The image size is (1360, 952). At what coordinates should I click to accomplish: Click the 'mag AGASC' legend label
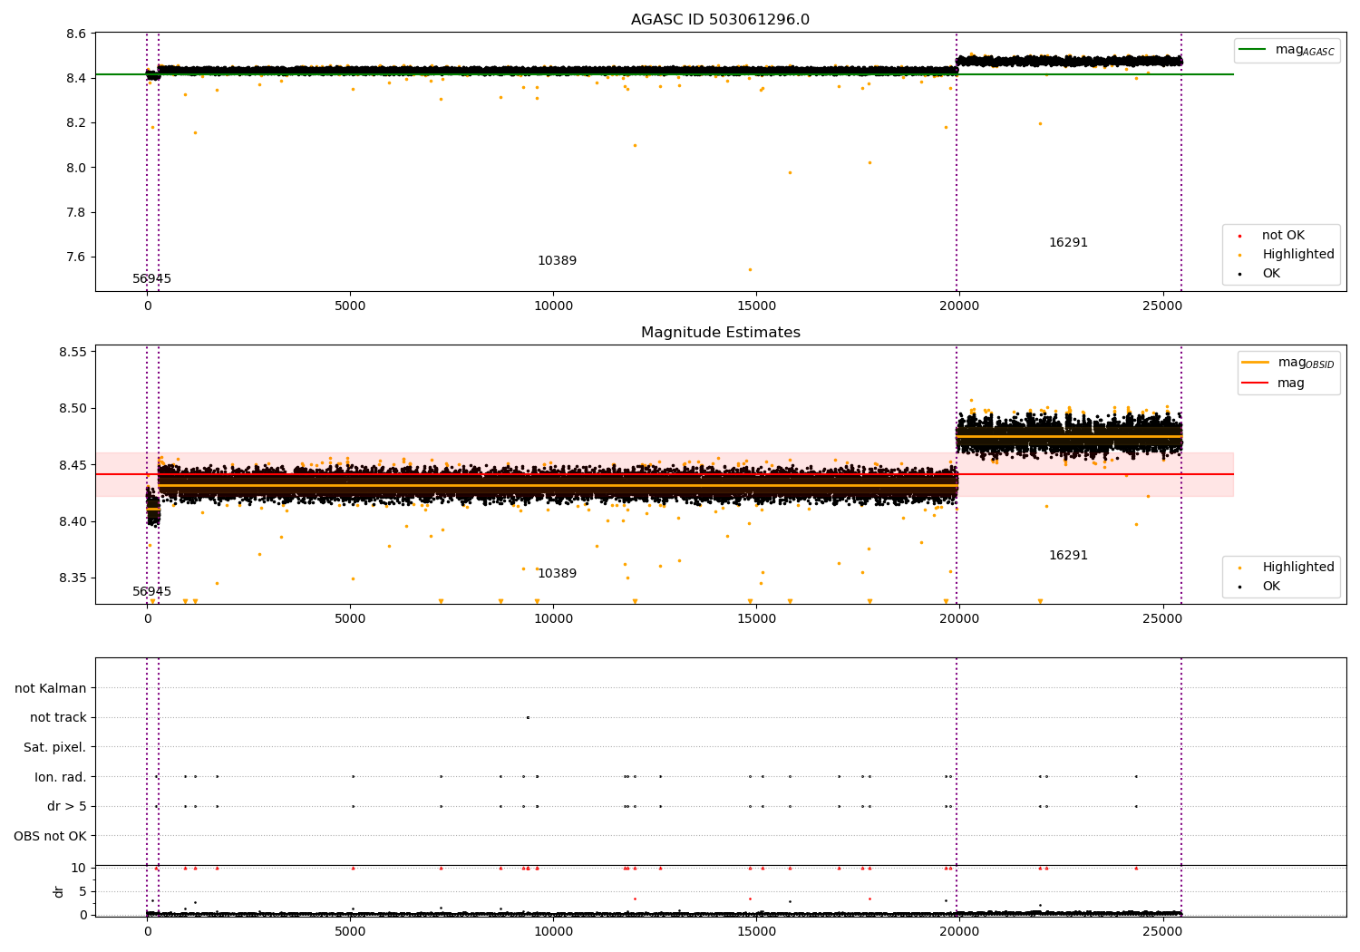tap(1305, 50)
